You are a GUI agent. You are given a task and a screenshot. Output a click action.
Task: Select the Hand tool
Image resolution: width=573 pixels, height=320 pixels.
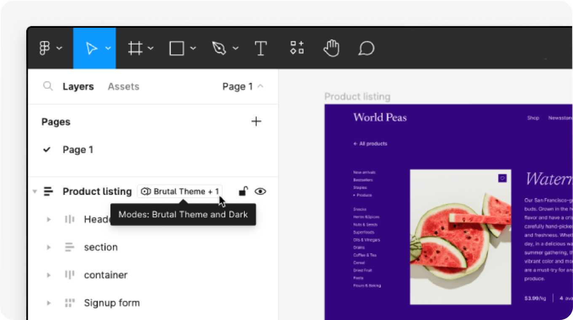331,48
